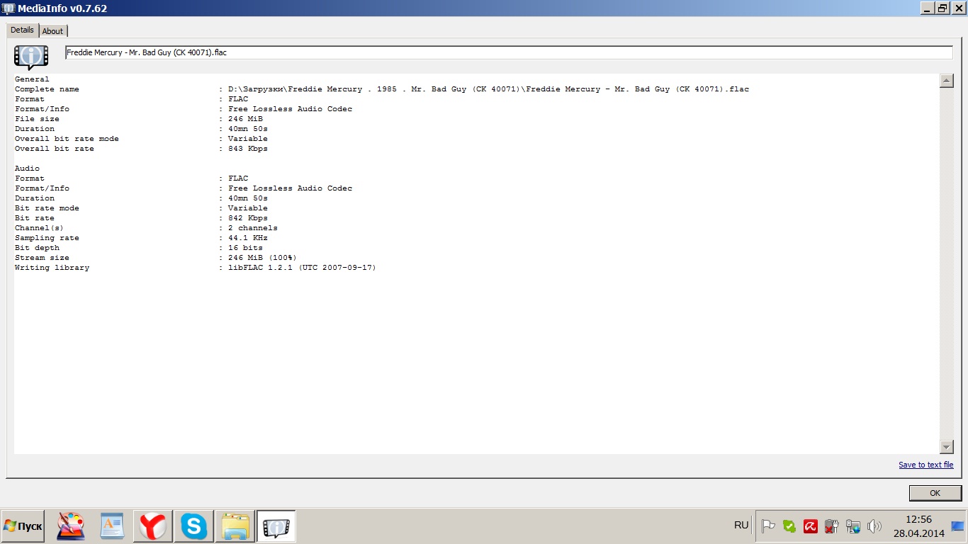Open Paint from the taskbar

70,526
